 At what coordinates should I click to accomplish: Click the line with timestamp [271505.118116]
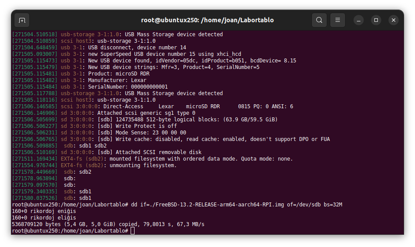coord(83,100)
